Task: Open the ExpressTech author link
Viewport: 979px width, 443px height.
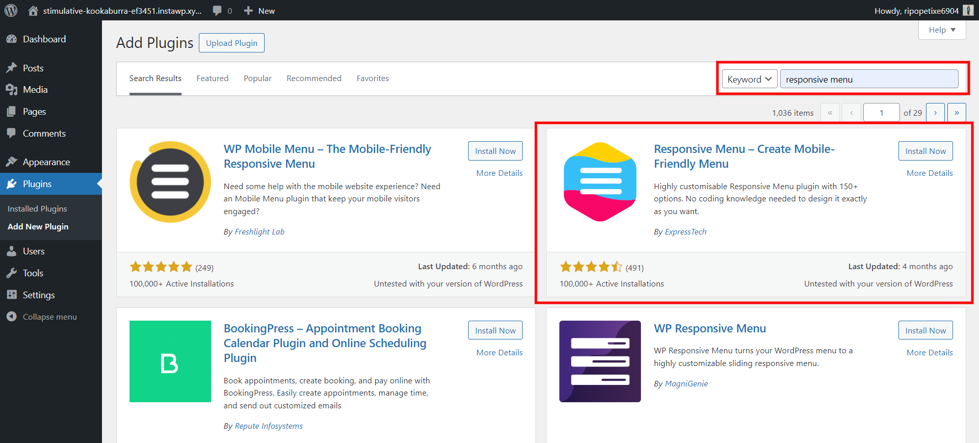Action: (x=686, y=232)
